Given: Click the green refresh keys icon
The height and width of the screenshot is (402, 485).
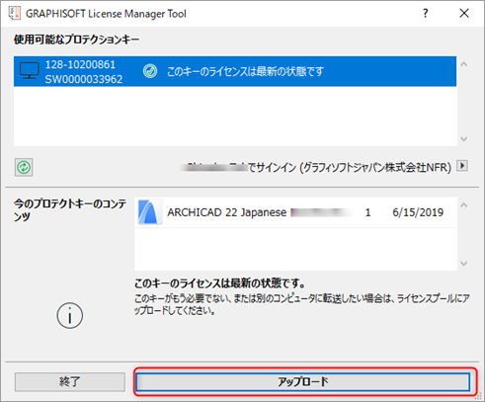Looking at the screenshot, I should 24,167.
